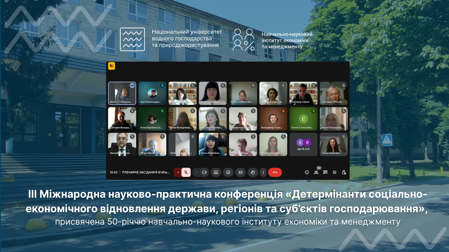The image size is (449, 252).
Task: Open the three-dot more options menu
Action: point(263,172)
